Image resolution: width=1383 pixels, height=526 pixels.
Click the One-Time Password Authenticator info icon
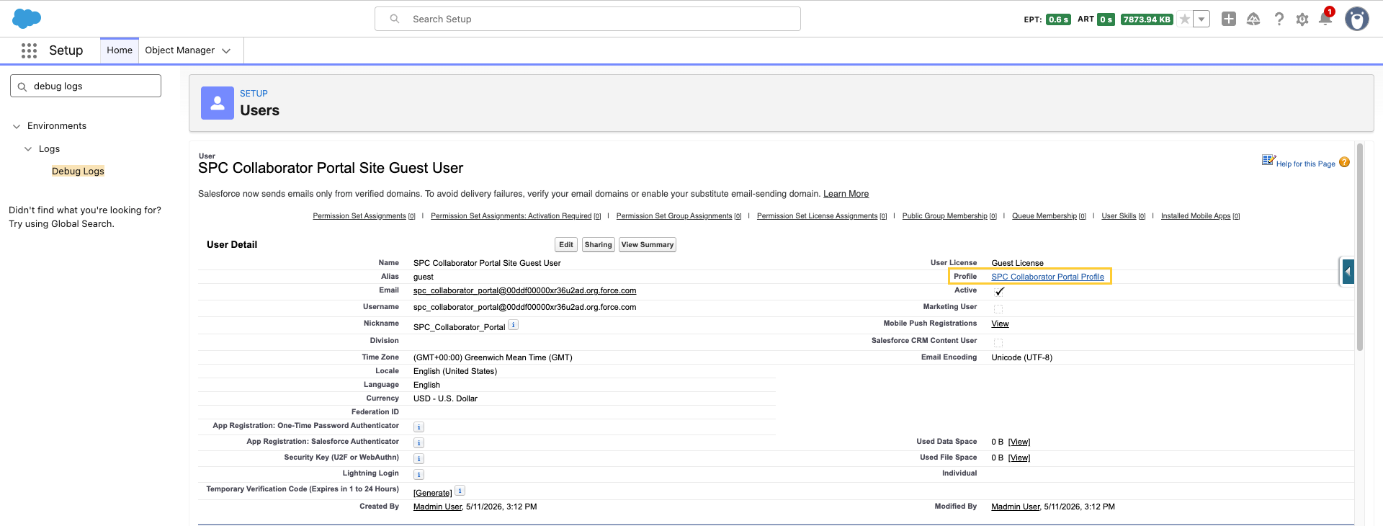tap(419, 427)
